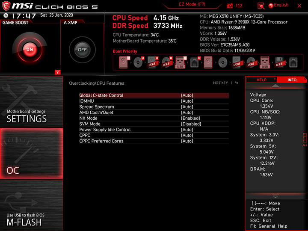The image size is (308, 231).
Task: Select the UEFI CD/DVD boot device icon
Action: (x=139, y=62)
